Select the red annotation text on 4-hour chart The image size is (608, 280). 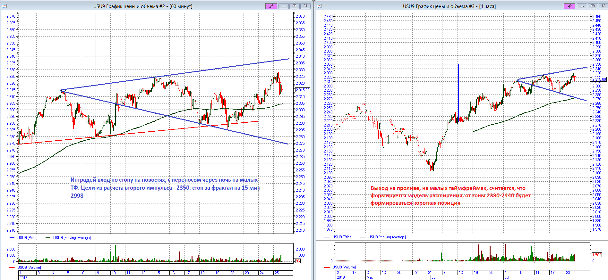click(450, 195)
